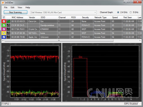This screenshot has height=107, width=143.
Task: Uncheck the magenta 67666581 network checkbox
Action: click(x=4, y=29)
